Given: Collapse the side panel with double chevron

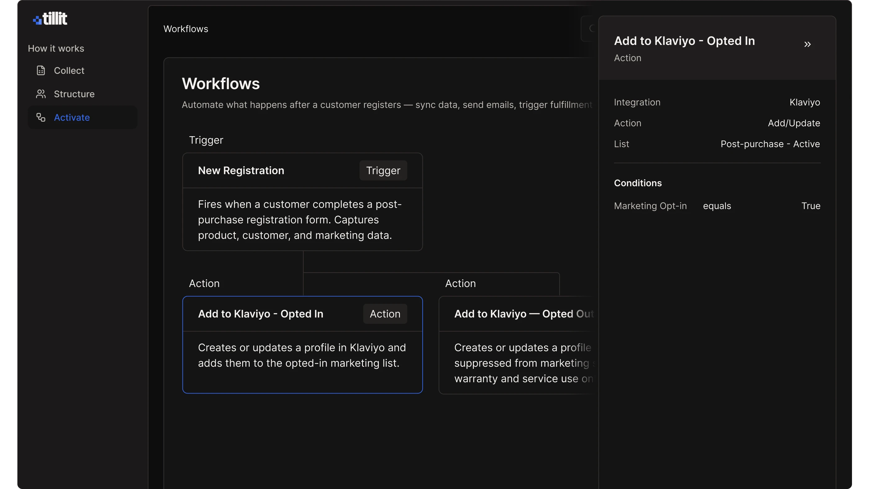Looking at the screenshot, I should coord(807,45).
